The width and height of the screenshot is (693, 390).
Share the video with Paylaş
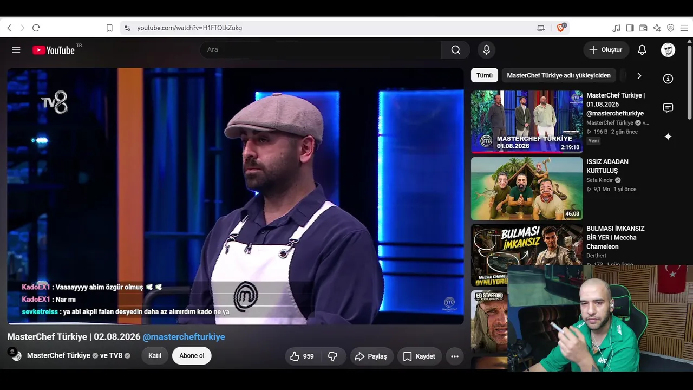click(371, 356)
